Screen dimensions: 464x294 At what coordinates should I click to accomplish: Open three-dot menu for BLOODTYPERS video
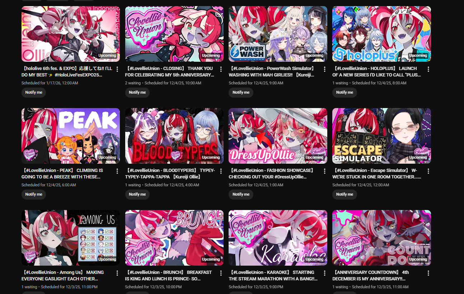[x=221, y=171]
